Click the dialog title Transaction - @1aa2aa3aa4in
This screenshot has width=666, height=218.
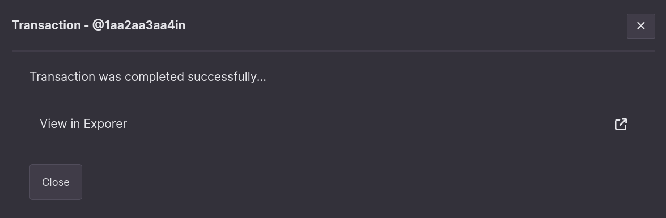click(x=99, y=25)
